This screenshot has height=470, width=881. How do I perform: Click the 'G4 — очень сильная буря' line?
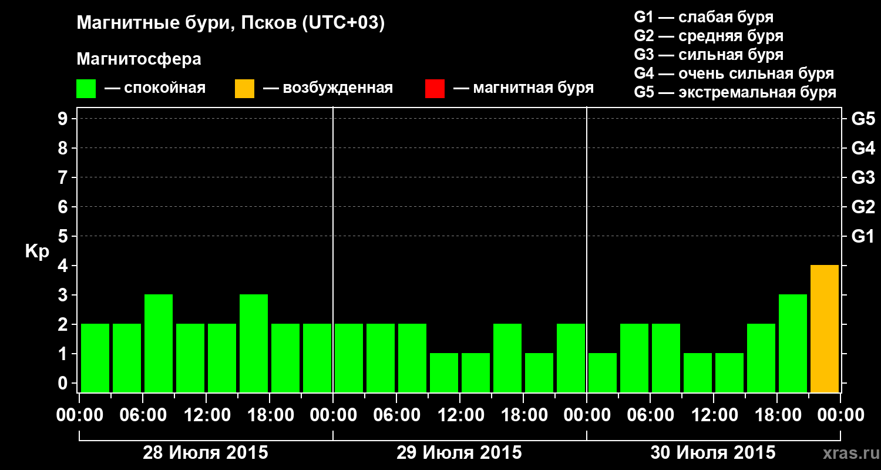pos(734,73)
